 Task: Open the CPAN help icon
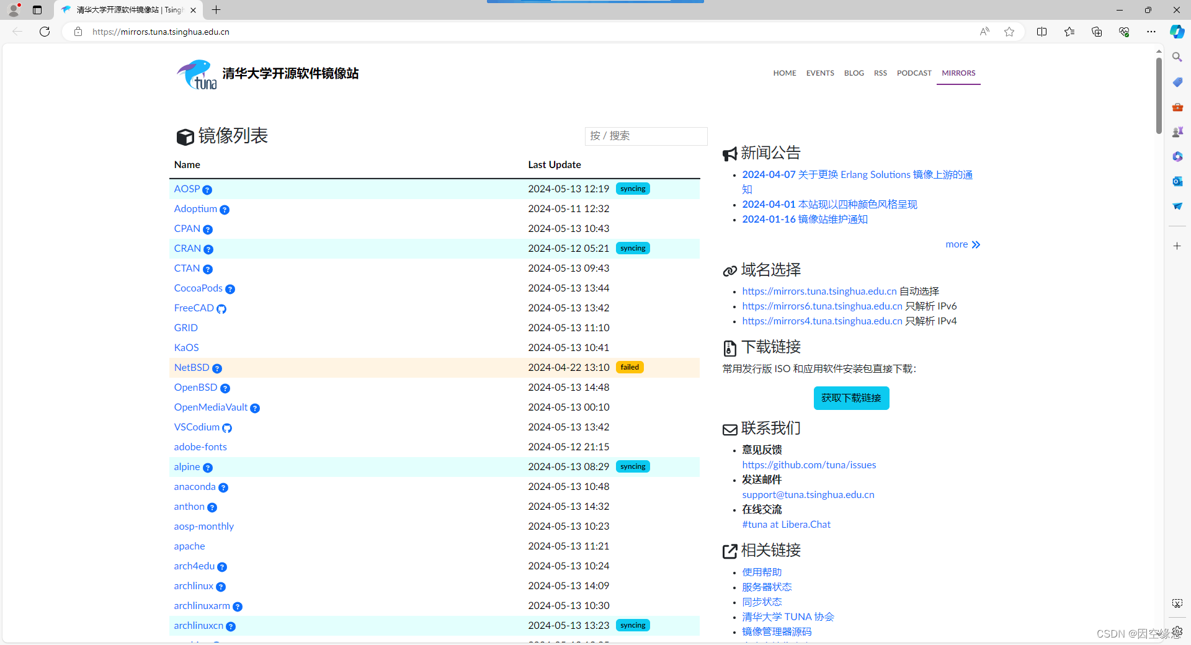pos(208,229)
